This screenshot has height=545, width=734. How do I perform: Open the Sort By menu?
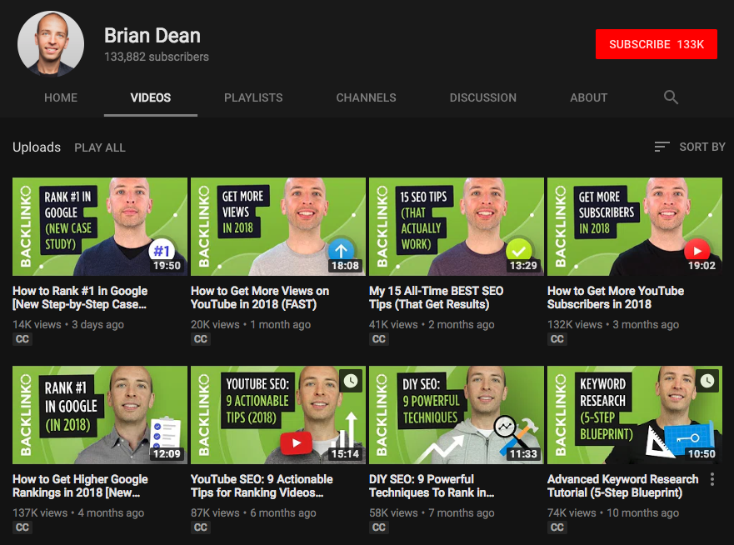(x=690, y=147)
